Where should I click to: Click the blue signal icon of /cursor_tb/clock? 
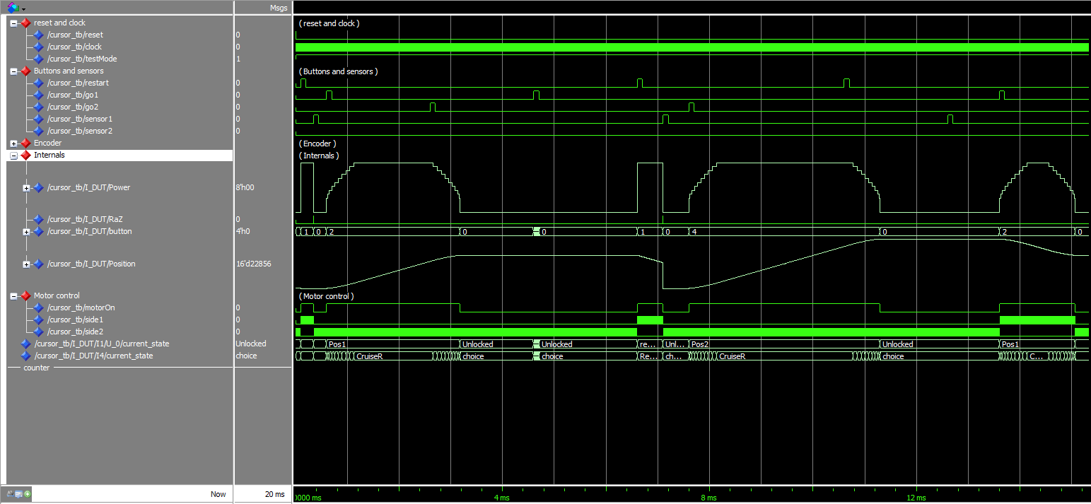pyautogui.click(x=39, y=47)
